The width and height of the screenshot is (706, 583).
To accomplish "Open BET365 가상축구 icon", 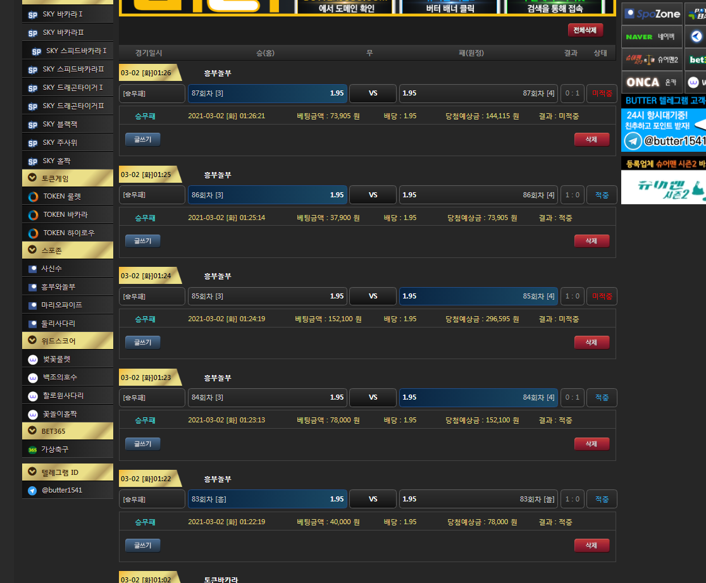I will [x=33, y=450].
